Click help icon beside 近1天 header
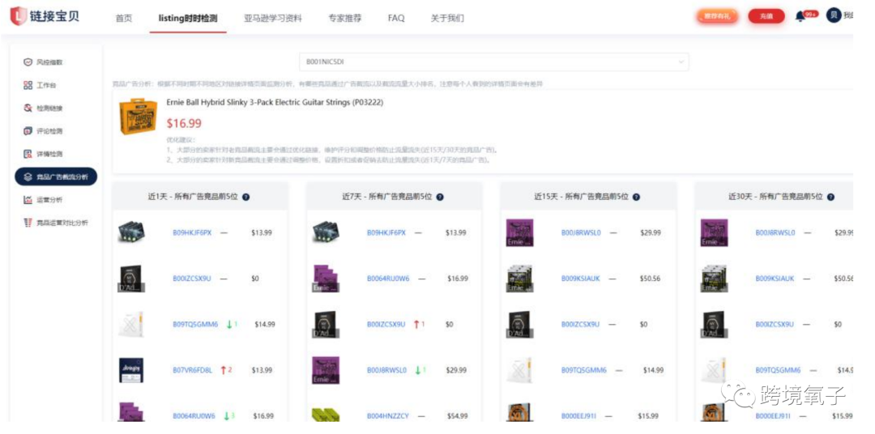This screenshot has height=434, width=875. tap(246, 197)
